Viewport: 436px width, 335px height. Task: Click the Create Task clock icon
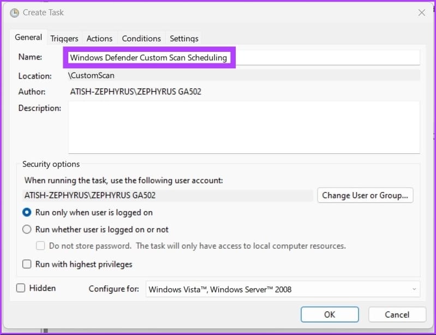[14, 13]
